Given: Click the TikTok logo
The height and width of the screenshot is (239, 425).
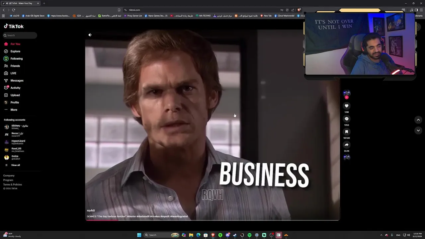Looking at the screenshot, I should [14, 26].
